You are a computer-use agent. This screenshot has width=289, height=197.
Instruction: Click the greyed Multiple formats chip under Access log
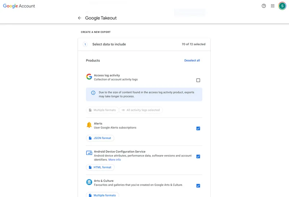102,110
